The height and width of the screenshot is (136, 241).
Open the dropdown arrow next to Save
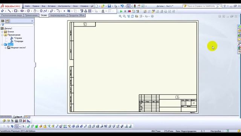coord(112,6)
